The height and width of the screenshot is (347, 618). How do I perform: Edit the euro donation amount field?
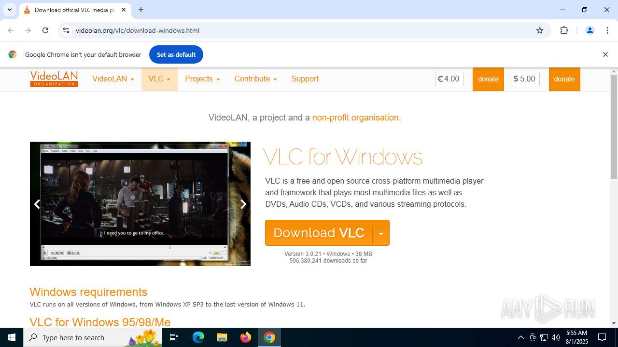449,79
